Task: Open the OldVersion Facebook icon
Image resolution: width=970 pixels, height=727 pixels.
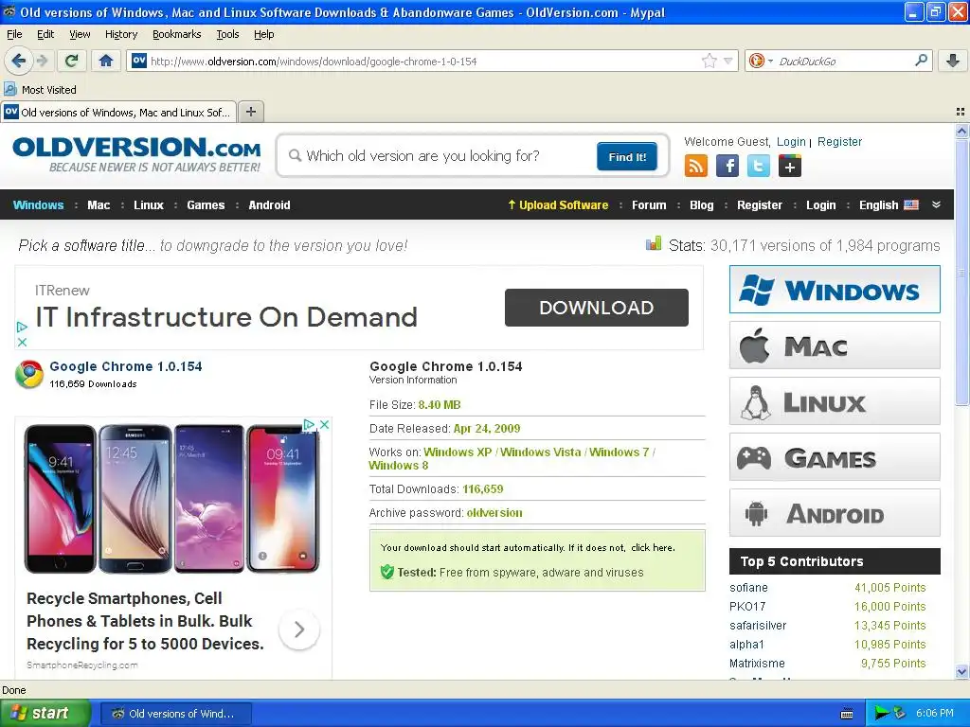Action: (x=727, y=166)
